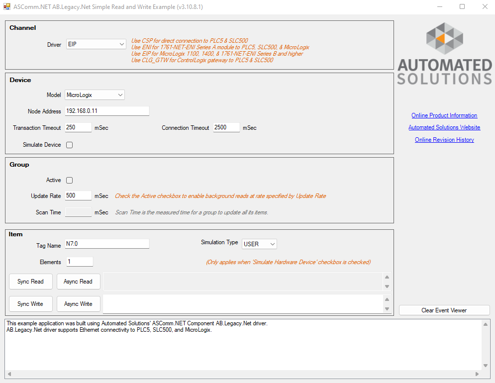495x383 pixels.
Task: Expand the Model dropdown showing MicroLogix
Action: point(95,95)
